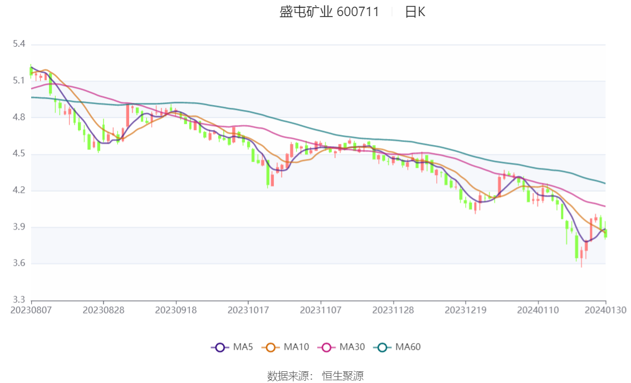This screenshot has width=631, height=383.
Task: Toggle the MA60 legend marker
Action: (382, 347)
